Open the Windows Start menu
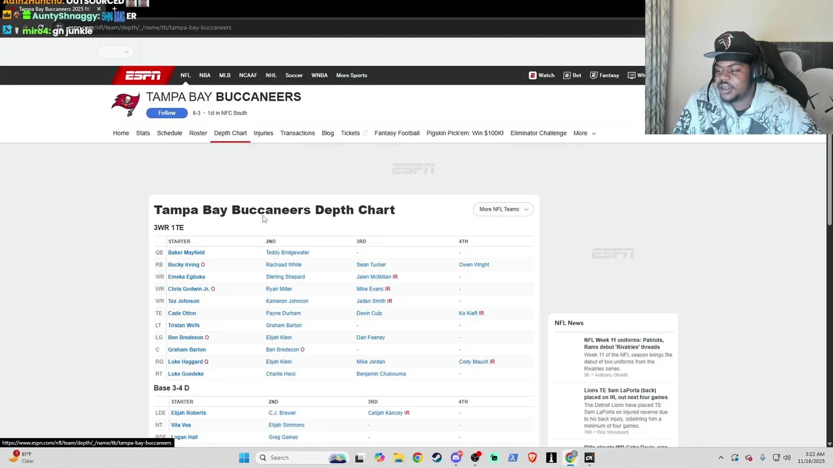Viewport: 833px width, 468px height. pyautogui.click(x=244, y=458)
